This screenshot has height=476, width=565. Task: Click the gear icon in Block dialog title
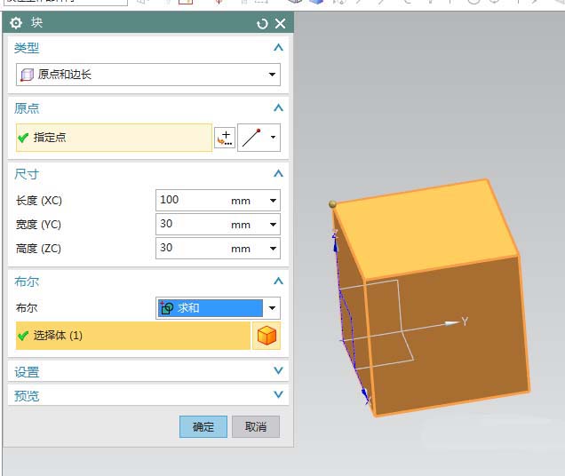click(x=17, y=23)
